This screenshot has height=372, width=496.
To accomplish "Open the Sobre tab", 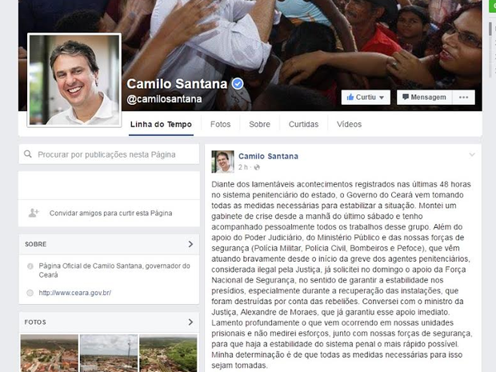I will tap(259, 124).
